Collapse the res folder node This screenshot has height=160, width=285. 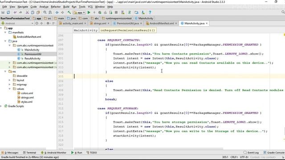tap(5, 72)
